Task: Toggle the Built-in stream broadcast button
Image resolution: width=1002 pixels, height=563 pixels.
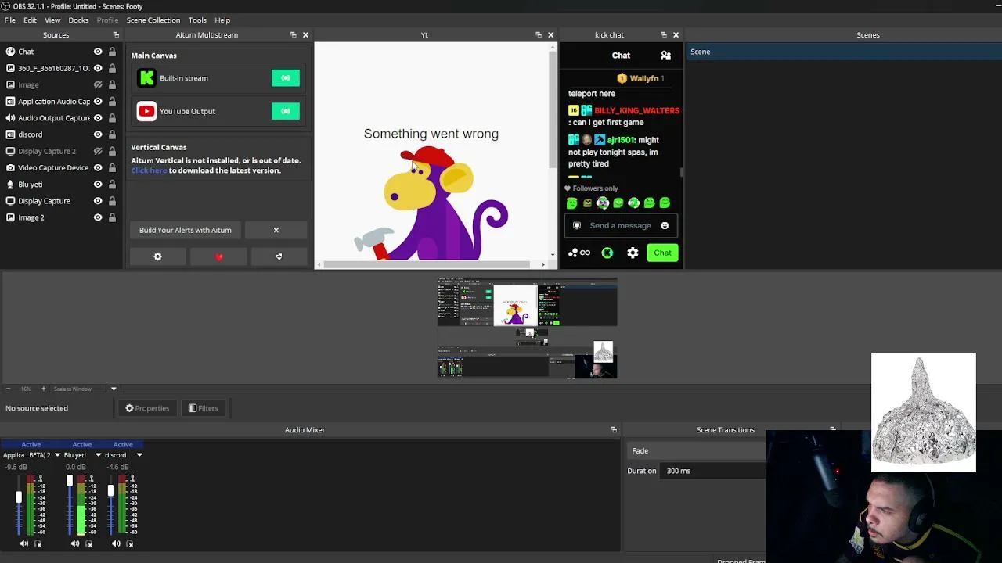Action: pos(286,78)
